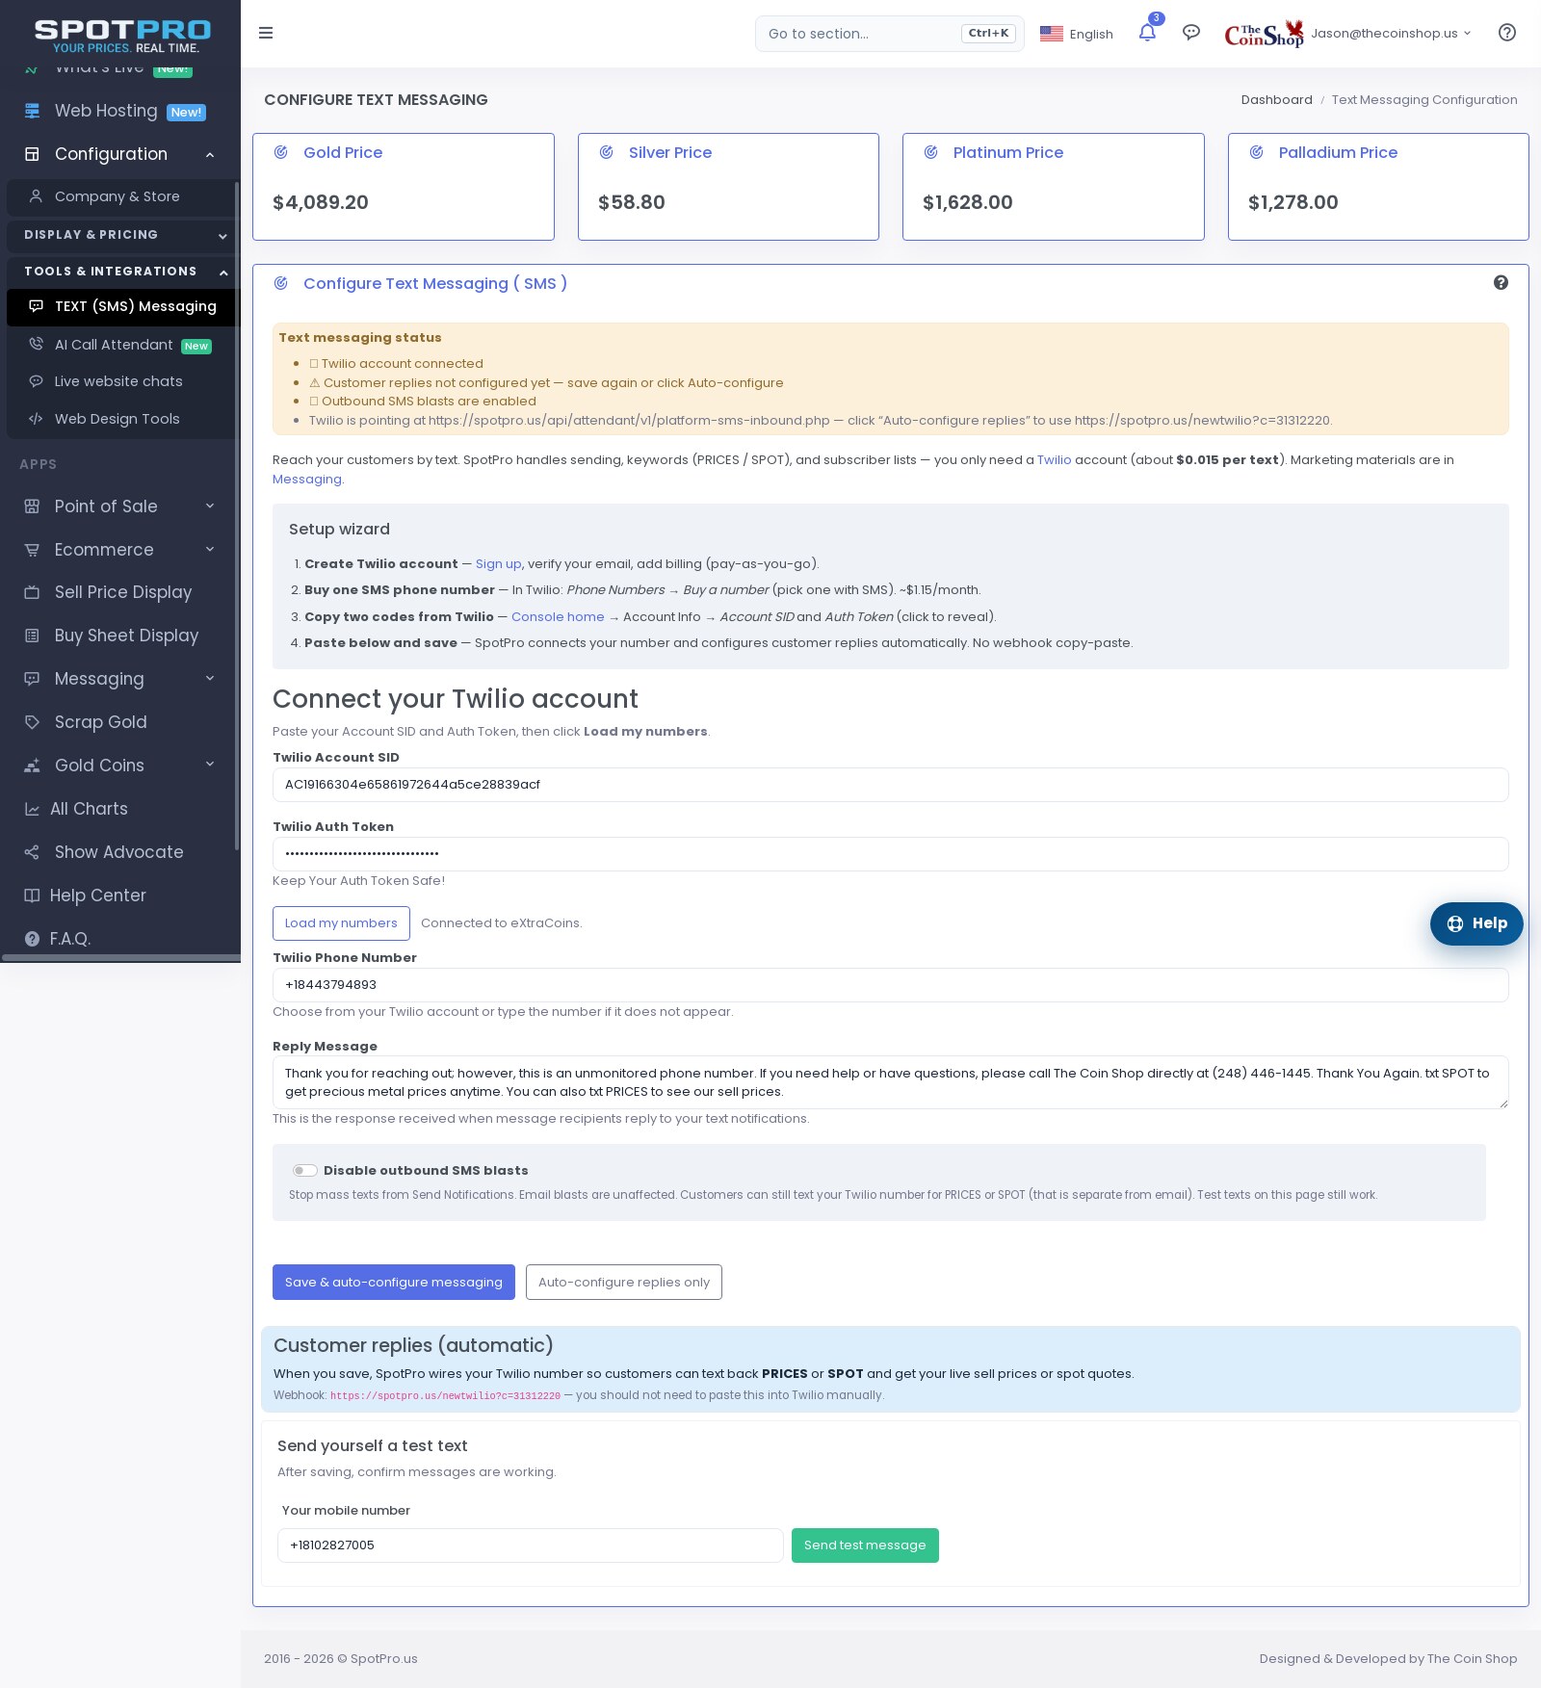Expand the Messaging sidebar menu
1541x1688 pixels.
120,679
